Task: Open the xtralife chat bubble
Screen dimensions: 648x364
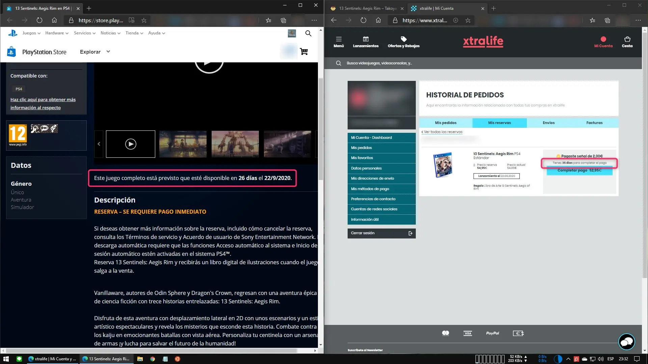Action: click(x=627, y=342)
